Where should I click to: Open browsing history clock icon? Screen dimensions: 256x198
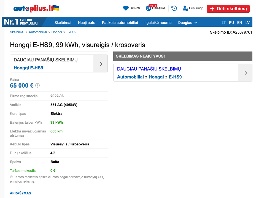click(174, 8)
